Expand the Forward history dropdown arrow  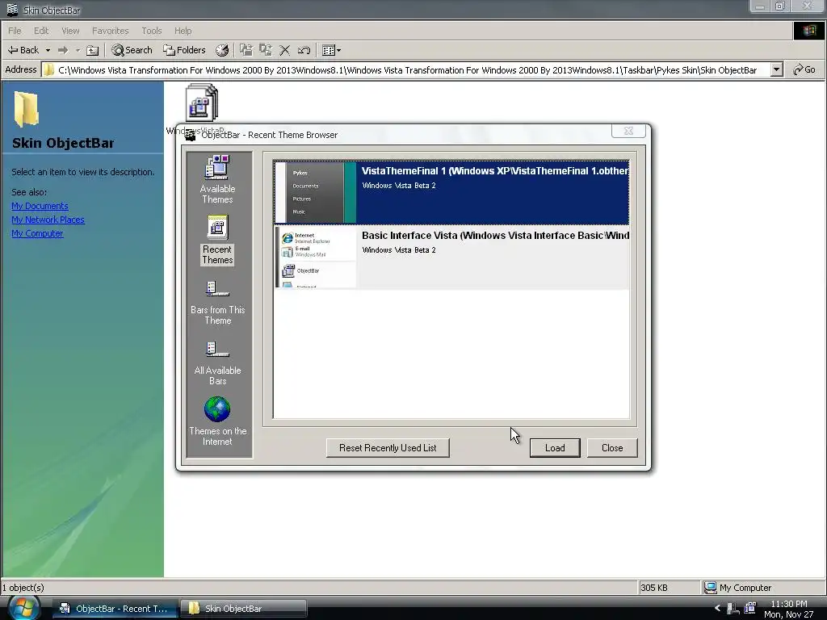(x=78, y=50)
